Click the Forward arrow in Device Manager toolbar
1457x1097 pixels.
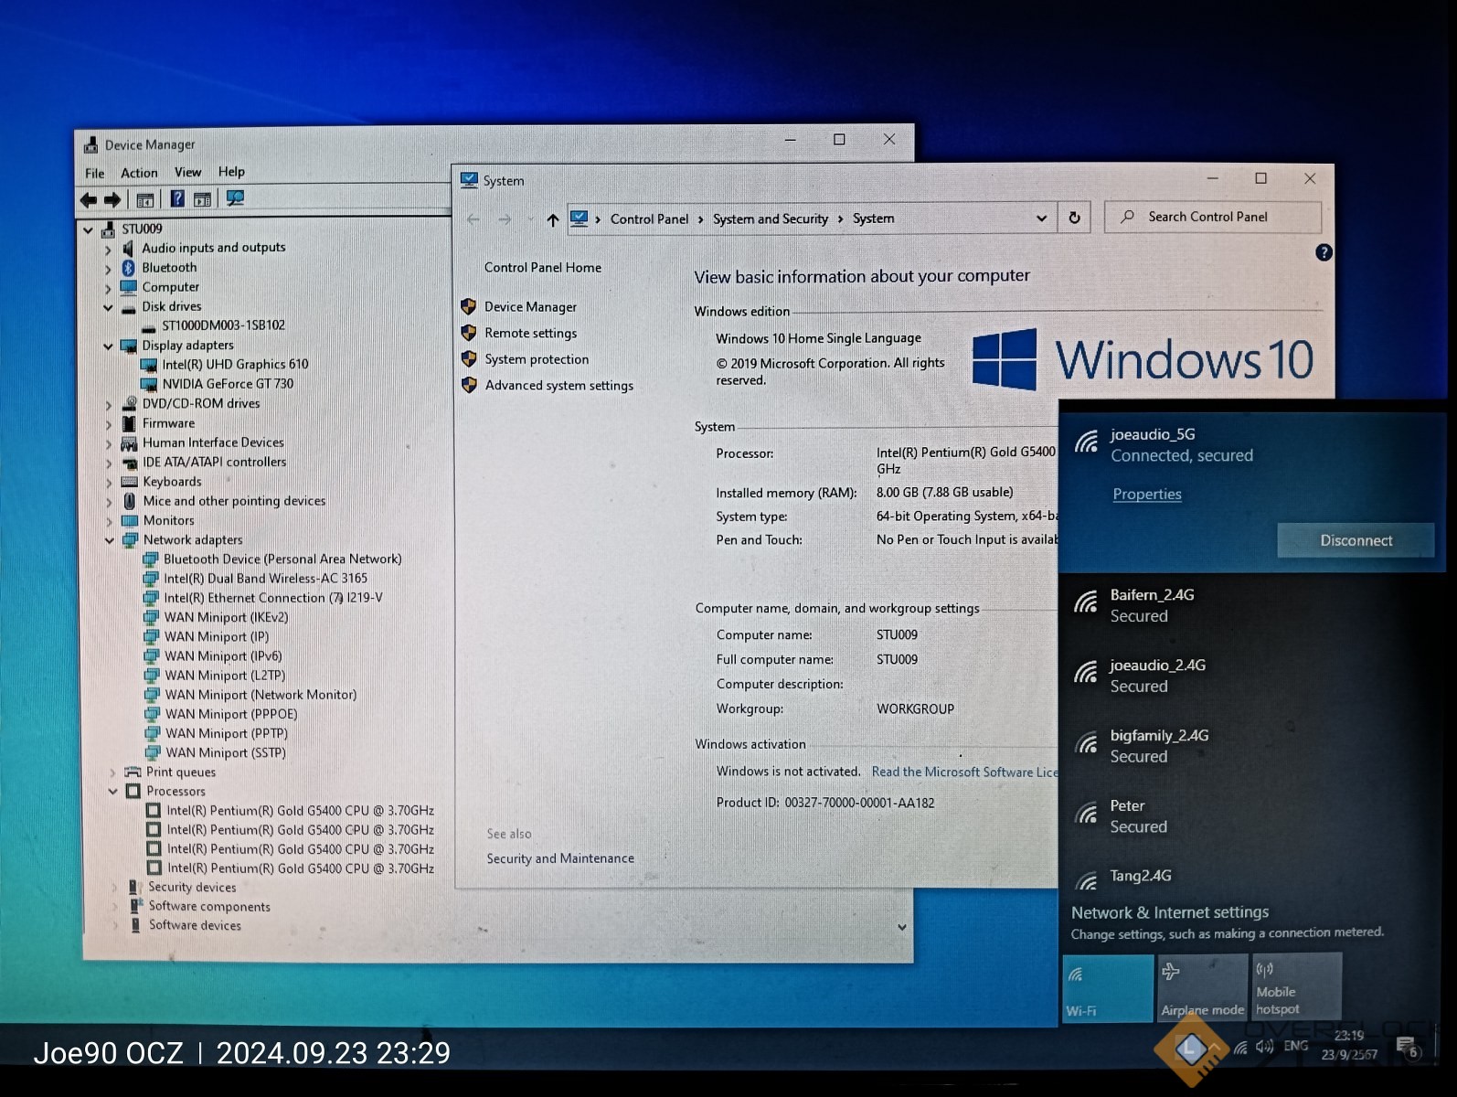click(x=112, y=199)
